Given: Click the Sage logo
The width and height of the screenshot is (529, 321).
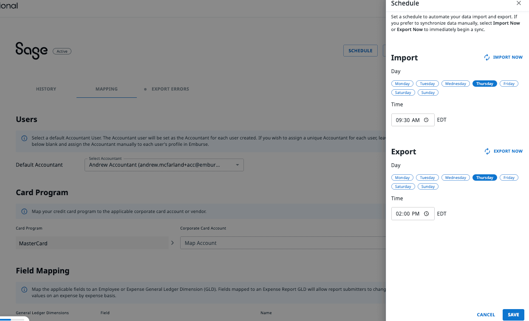Looking at the screenshot, I should 31,51.
